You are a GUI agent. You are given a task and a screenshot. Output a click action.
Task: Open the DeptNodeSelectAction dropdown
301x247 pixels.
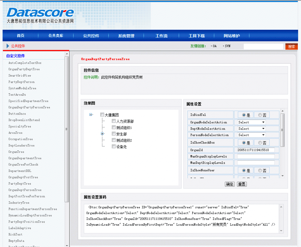coord(251,129)
